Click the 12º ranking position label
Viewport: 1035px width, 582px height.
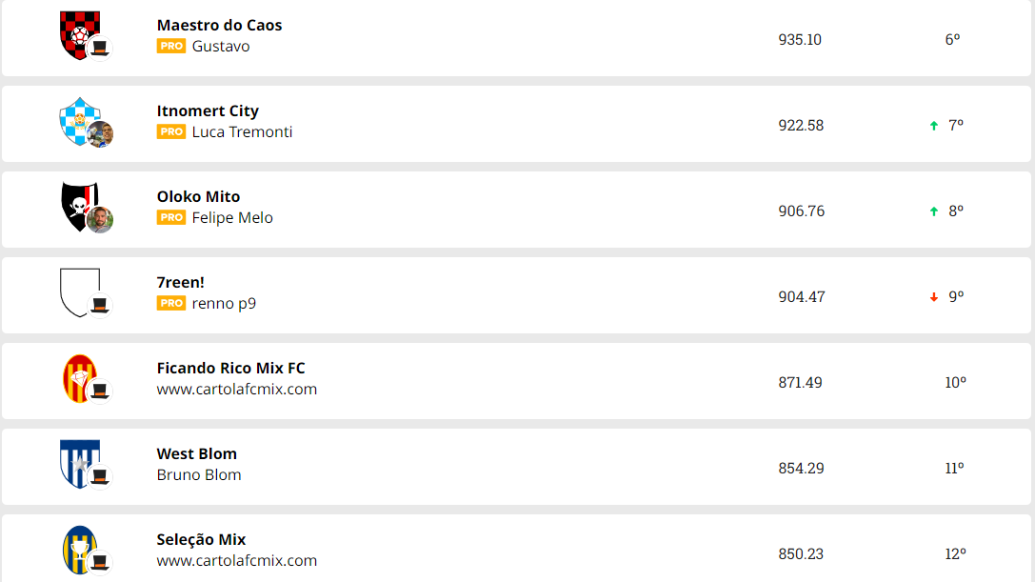click(x=955, y=554)
